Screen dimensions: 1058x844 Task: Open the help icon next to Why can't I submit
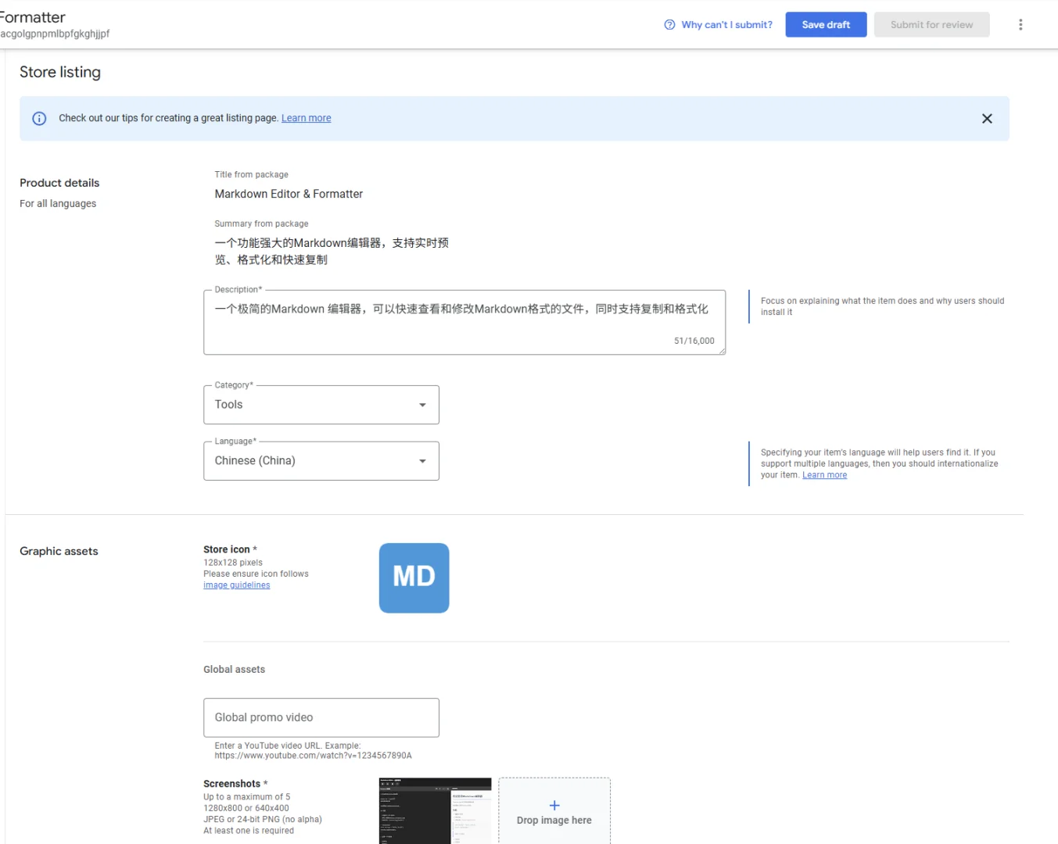coord(669,24)
